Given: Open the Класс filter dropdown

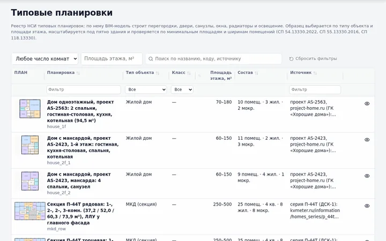Looking at the screenshot, I should (x=182, y=89).
